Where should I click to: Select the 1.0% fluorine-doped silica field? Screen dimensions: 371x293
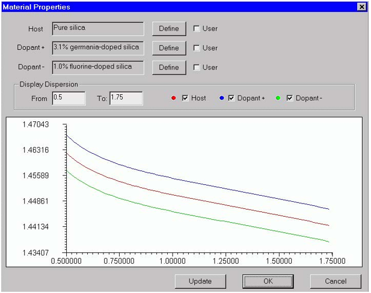tap(97, 67)
